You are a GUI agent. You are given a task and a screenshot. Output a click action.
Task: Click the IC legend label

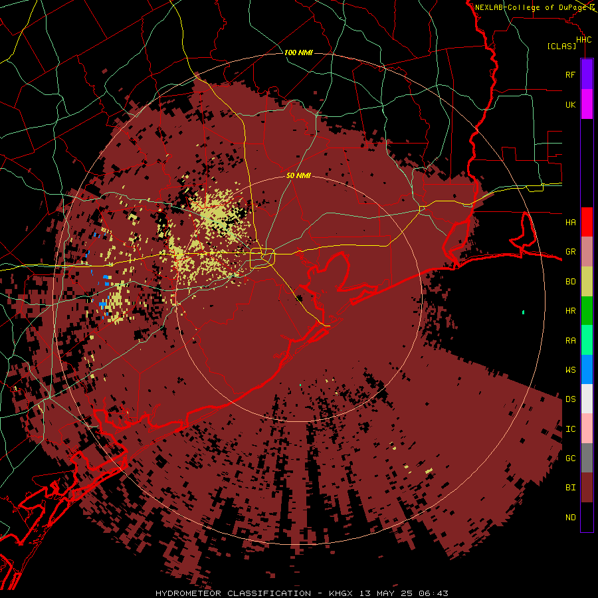pos(571,429)
